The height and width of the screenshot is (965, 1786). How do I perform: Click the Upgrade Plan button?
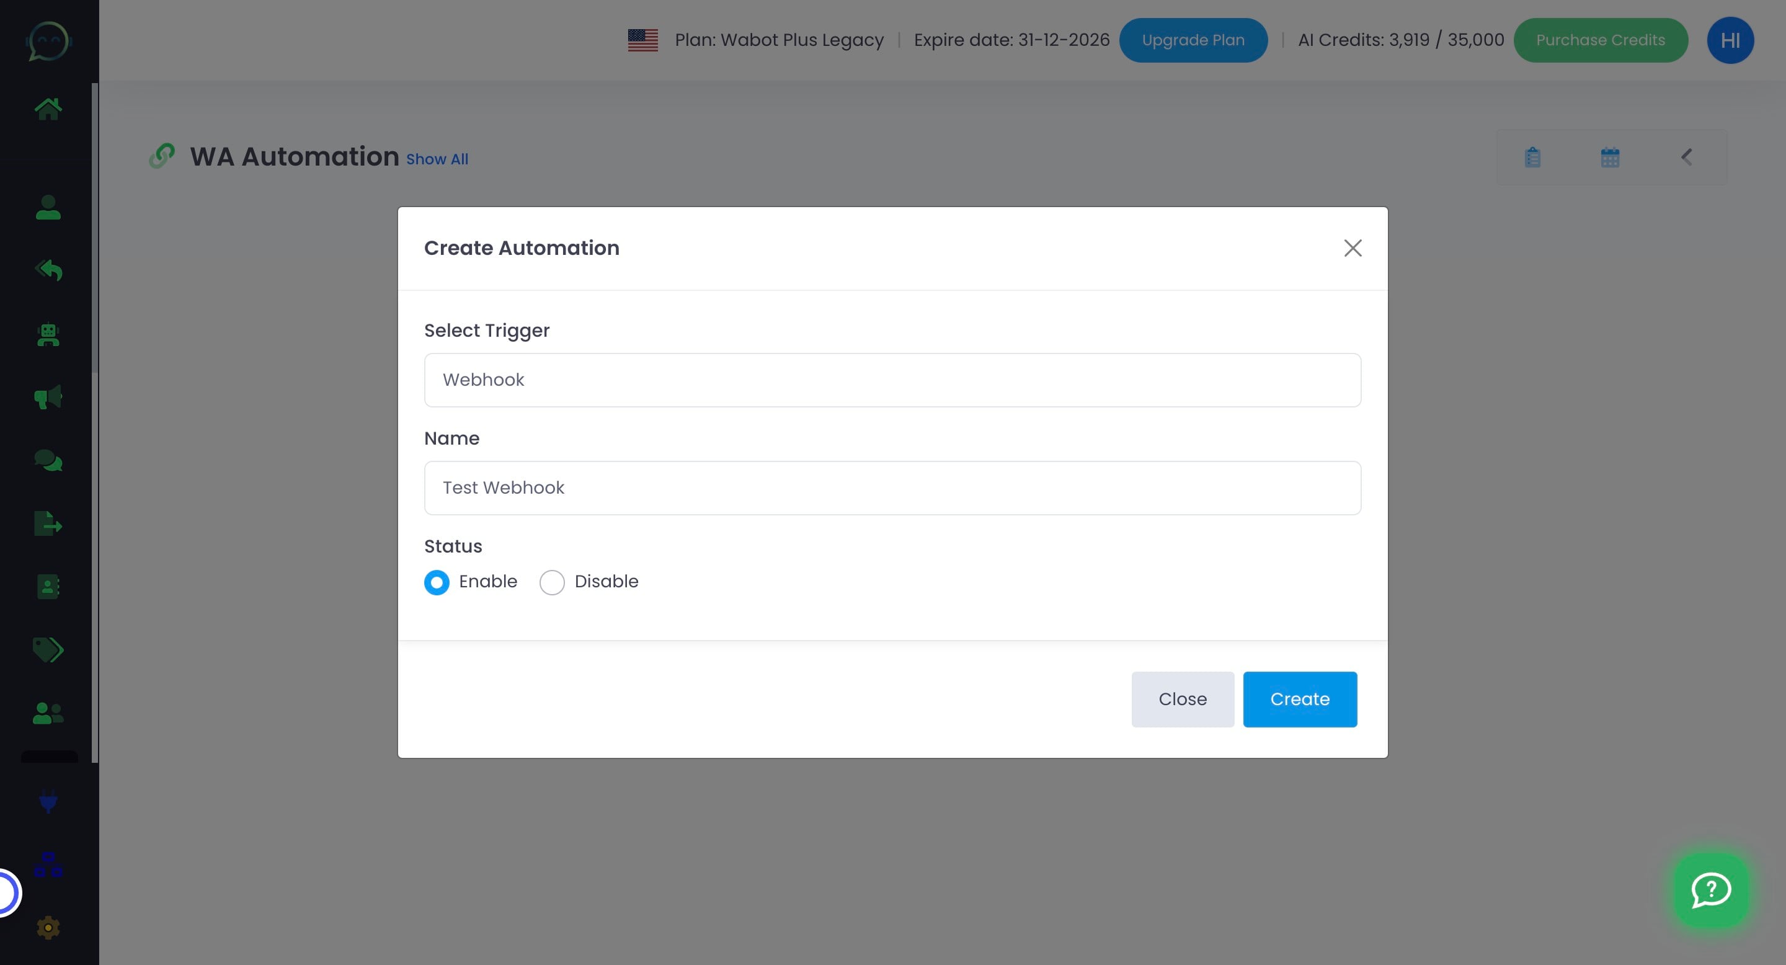(1193, 40)
